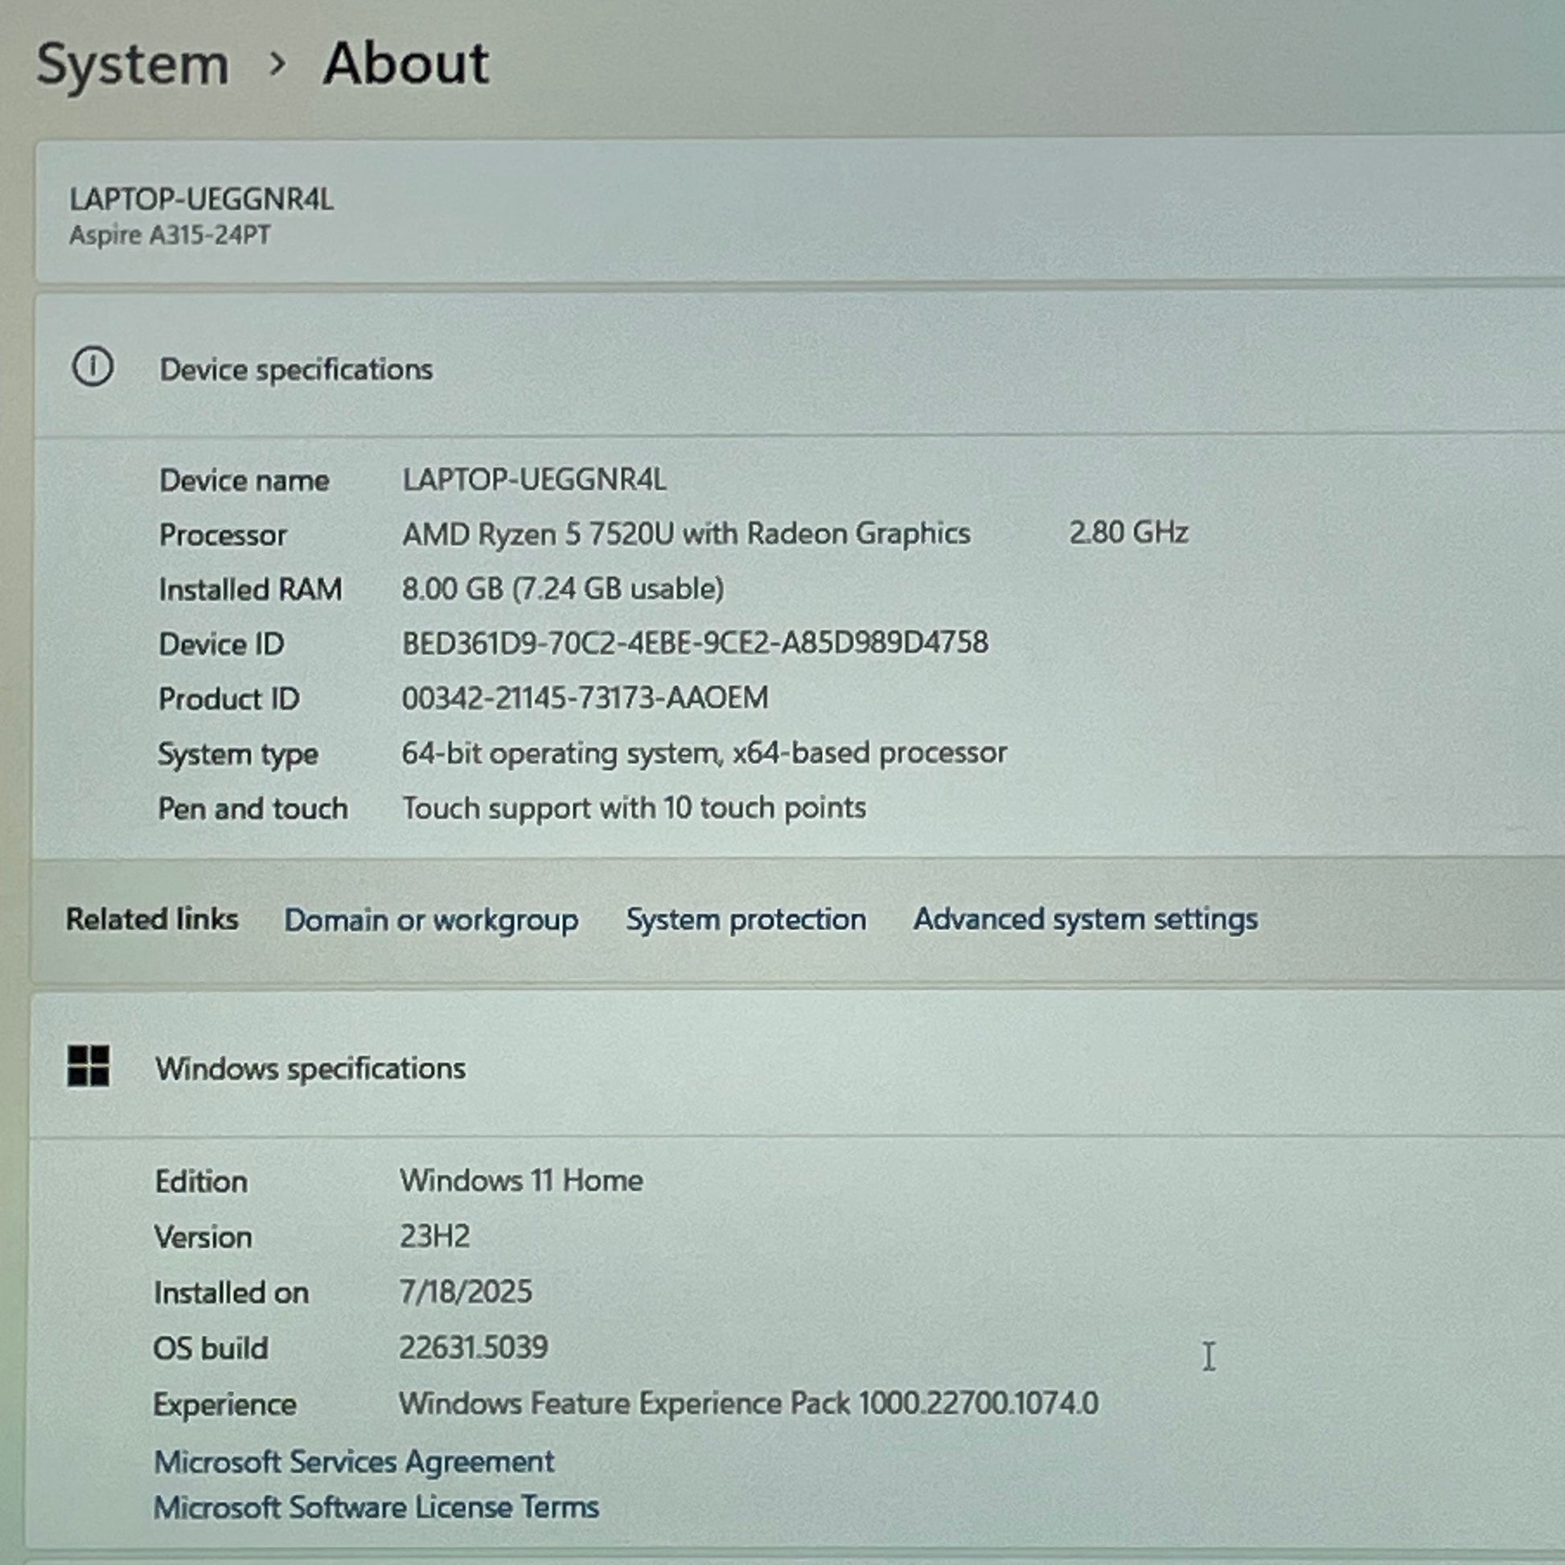This screenshot has width=1565, height=1565.
Task: Click the Edition label
Action: [x=201, y=1182]
